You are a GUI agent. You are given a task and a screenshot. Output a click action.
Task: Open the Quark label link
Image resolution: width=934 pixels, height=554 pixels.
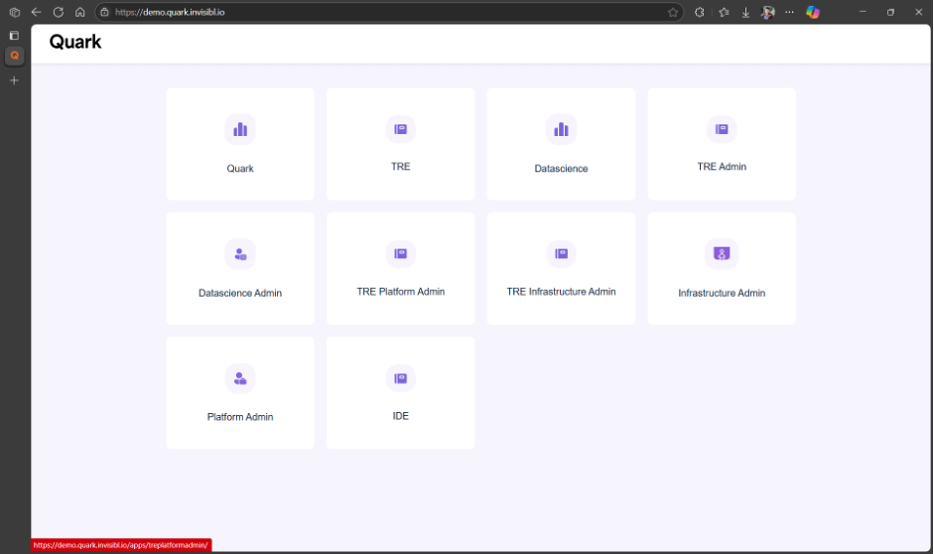point(240,169)
